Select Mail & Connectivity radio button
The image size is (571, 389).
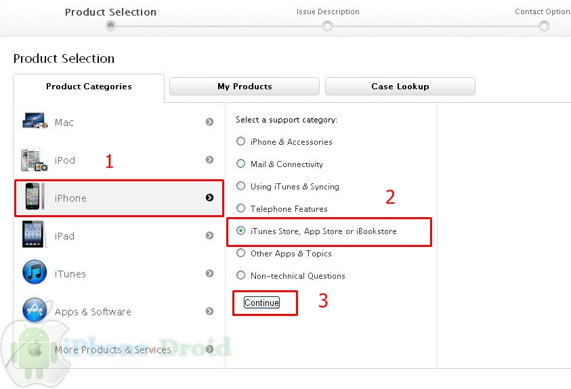click(x=240, y=164)
